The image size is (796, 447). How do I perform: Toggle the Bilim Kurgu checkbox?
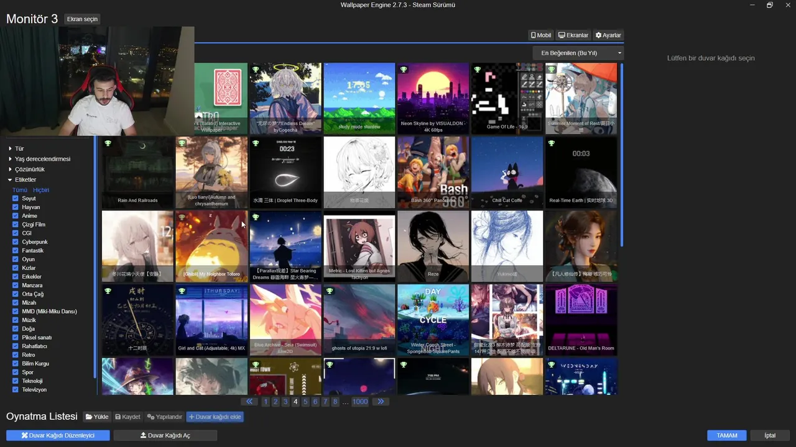(16, 364)
